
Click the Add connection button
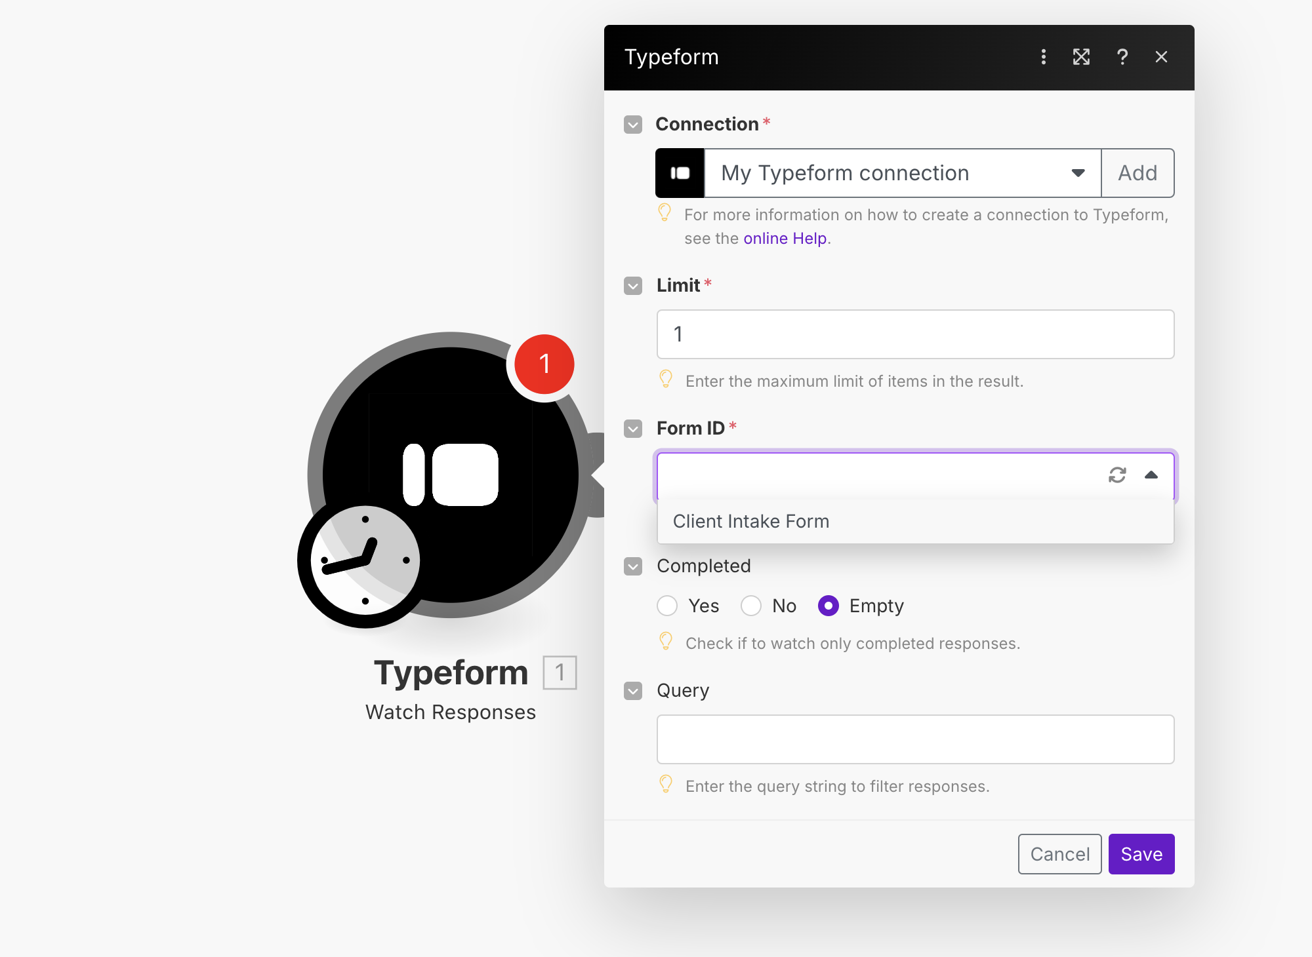click(x=1138, y=173)
